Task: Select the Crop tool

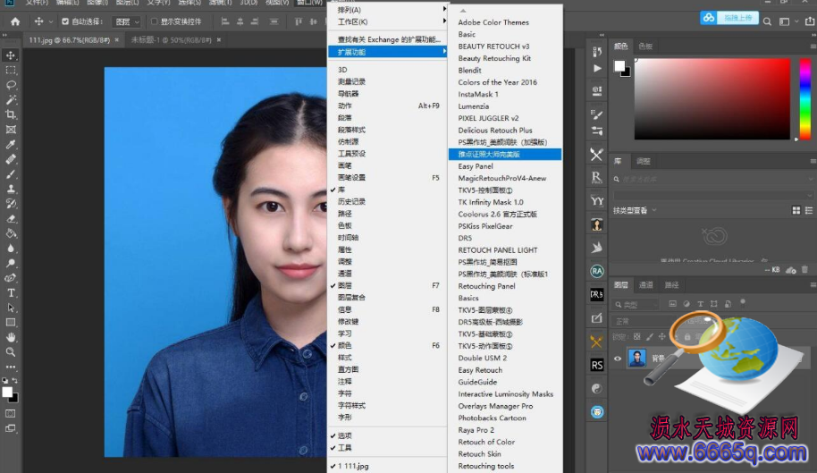Action: click(11, 114)
